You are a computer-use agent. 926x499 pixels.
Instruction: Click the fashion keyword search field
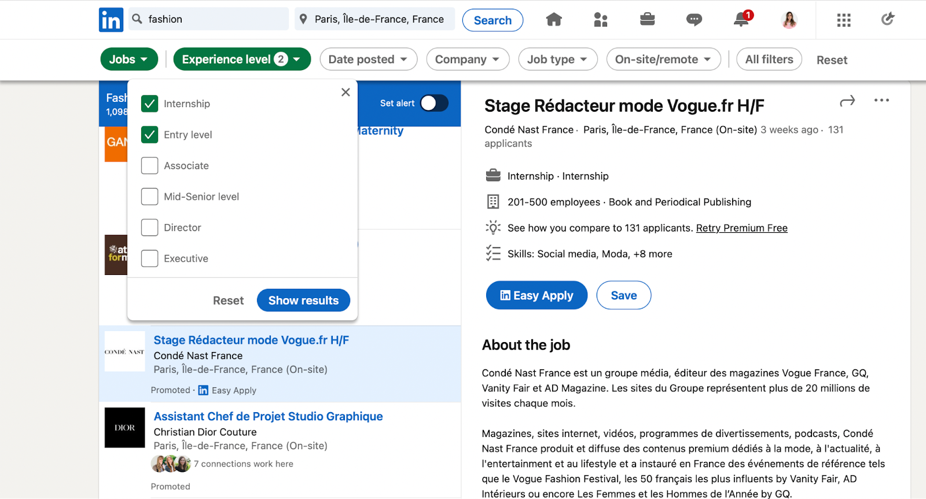tap(209, 19)
